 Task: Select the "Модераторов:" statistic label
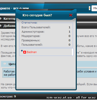coord(31,36)
